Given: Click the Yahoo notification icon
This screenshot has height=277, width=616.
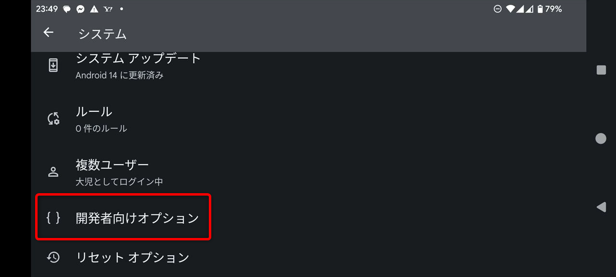Looking at the screenshot, I should (x=108, y=9).
